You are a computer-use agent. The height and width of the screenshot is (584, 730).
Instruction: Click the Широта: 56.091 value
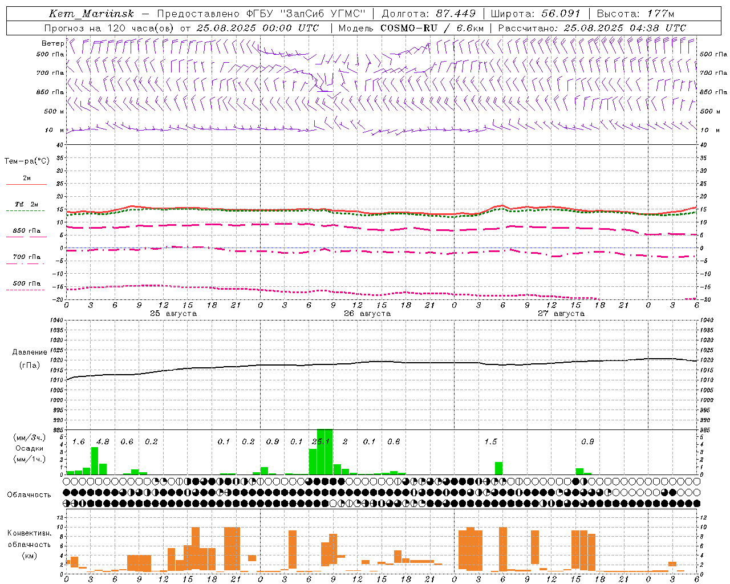coord(536,14)
